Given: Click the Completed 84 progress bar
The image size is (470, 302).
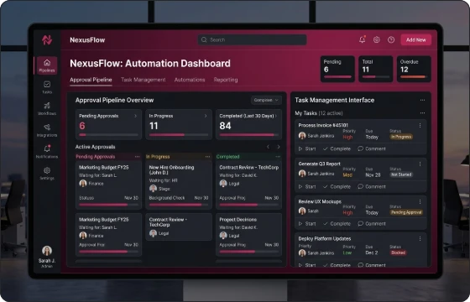Looking at the screenshot, I should [248, 135].
